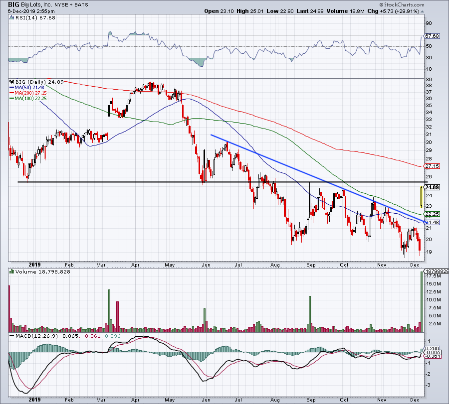Click the tallest green volume bar in December

tap(421, 302)
